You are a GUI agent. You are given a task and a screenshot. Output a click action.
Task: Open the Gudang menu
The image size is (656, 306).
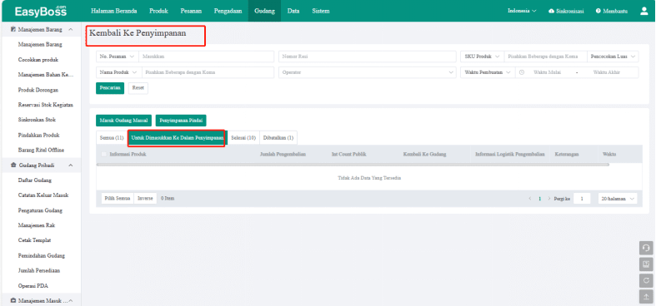(x=264, y=12)
